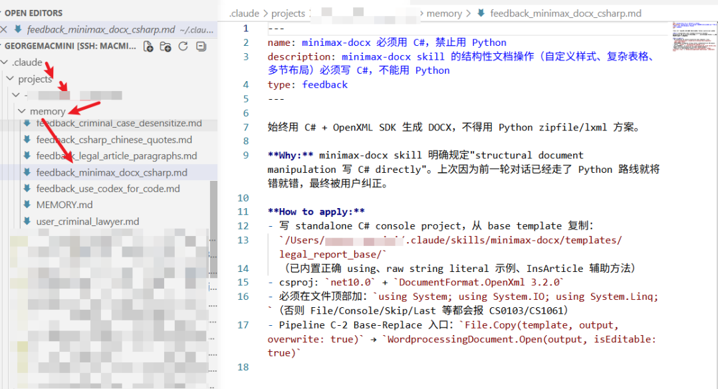This screenshot has height=389, width=718.
Task: Click the memory breadcrumb segment
Action: coord(444,13)
